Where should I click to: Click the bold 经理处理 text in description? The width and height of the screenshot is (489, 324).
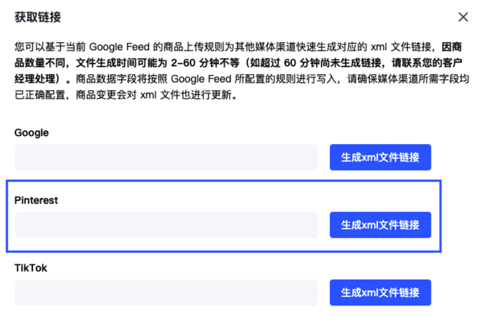[x=35, y=79]
